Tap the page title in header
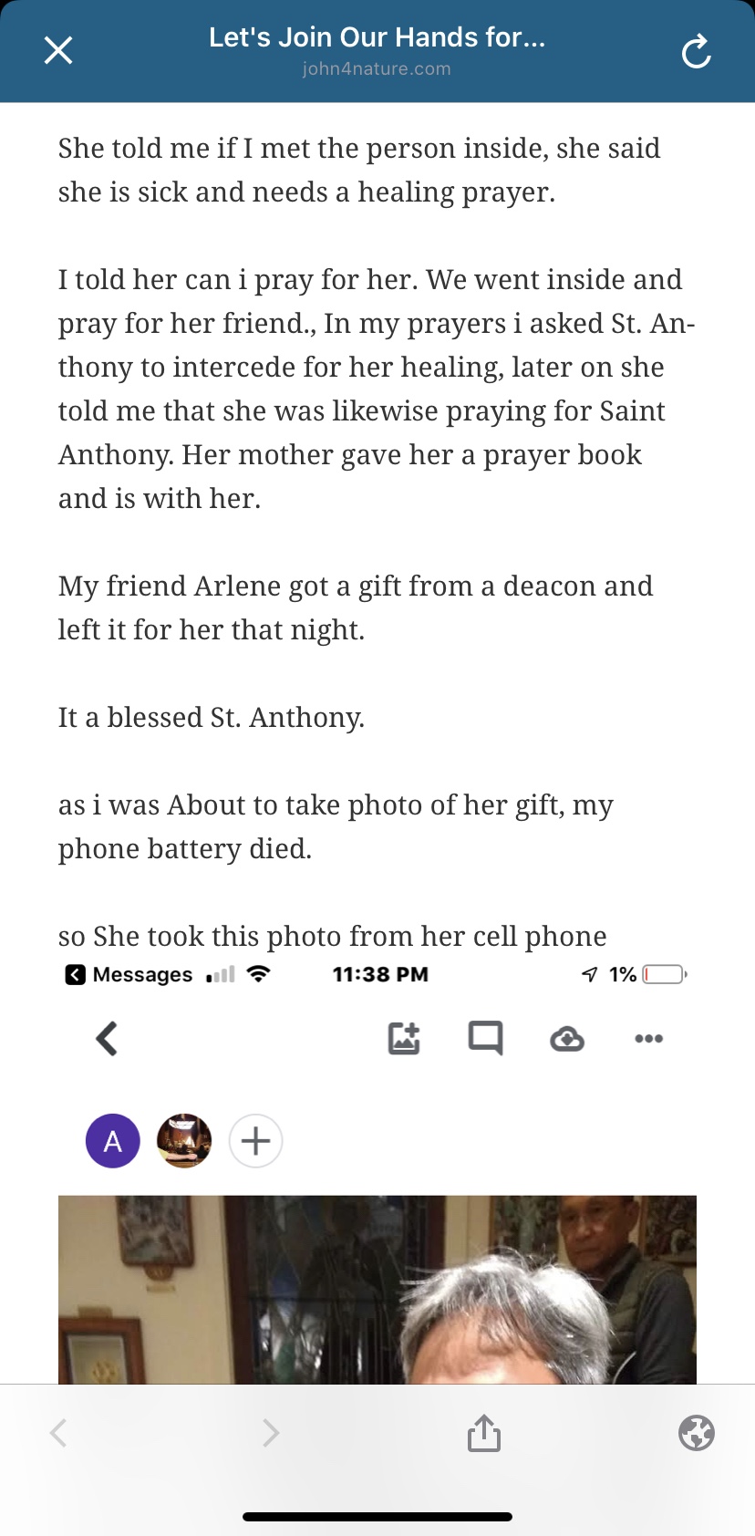The height and width of the screenshot is (1536, 755). (x=377, y=37)
